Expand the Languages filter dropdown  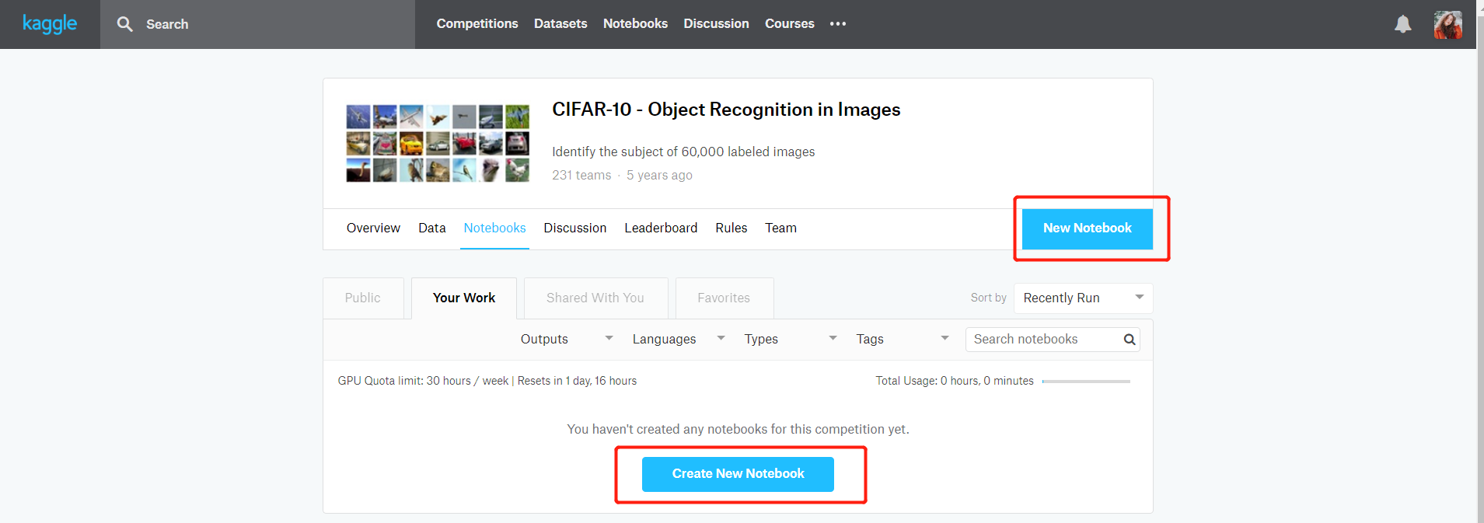coord(679,340)
